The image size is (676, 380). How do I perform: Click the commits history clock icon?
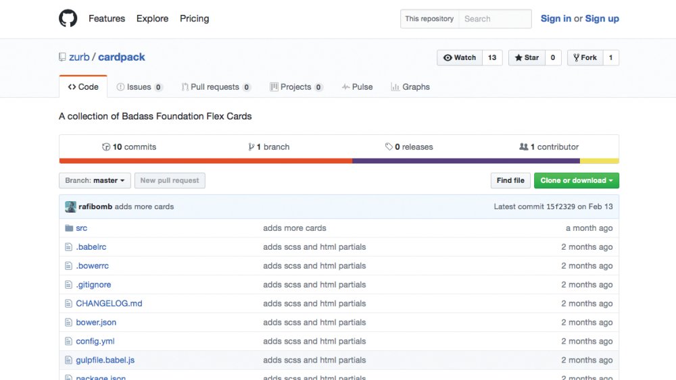106,146
